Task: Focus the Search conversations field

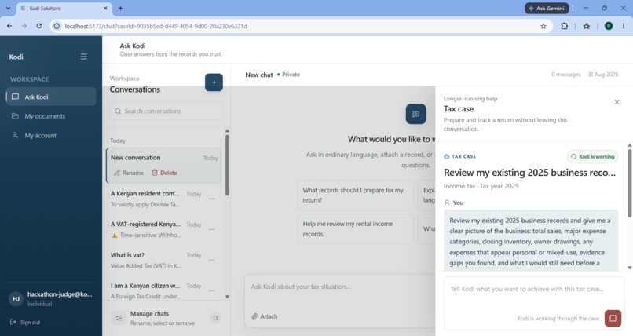Action: [x=166, y=111]
